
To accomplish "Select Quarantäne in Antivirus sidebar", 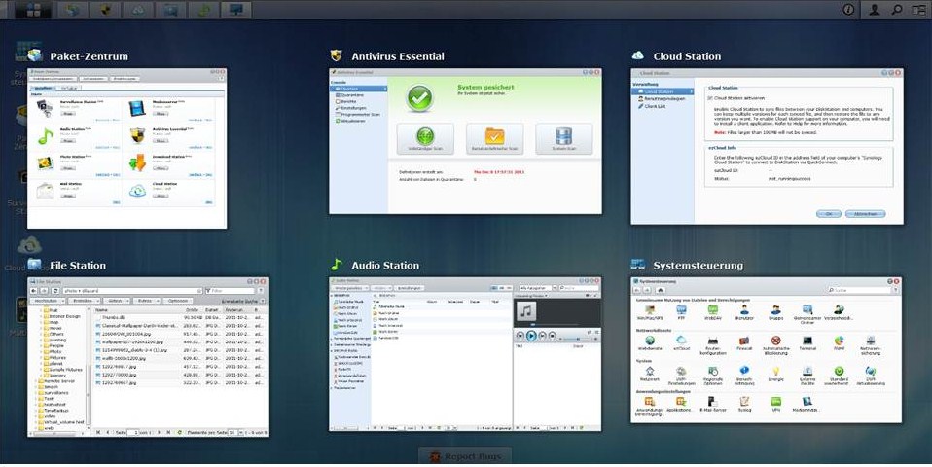I will tap(352, 95).
